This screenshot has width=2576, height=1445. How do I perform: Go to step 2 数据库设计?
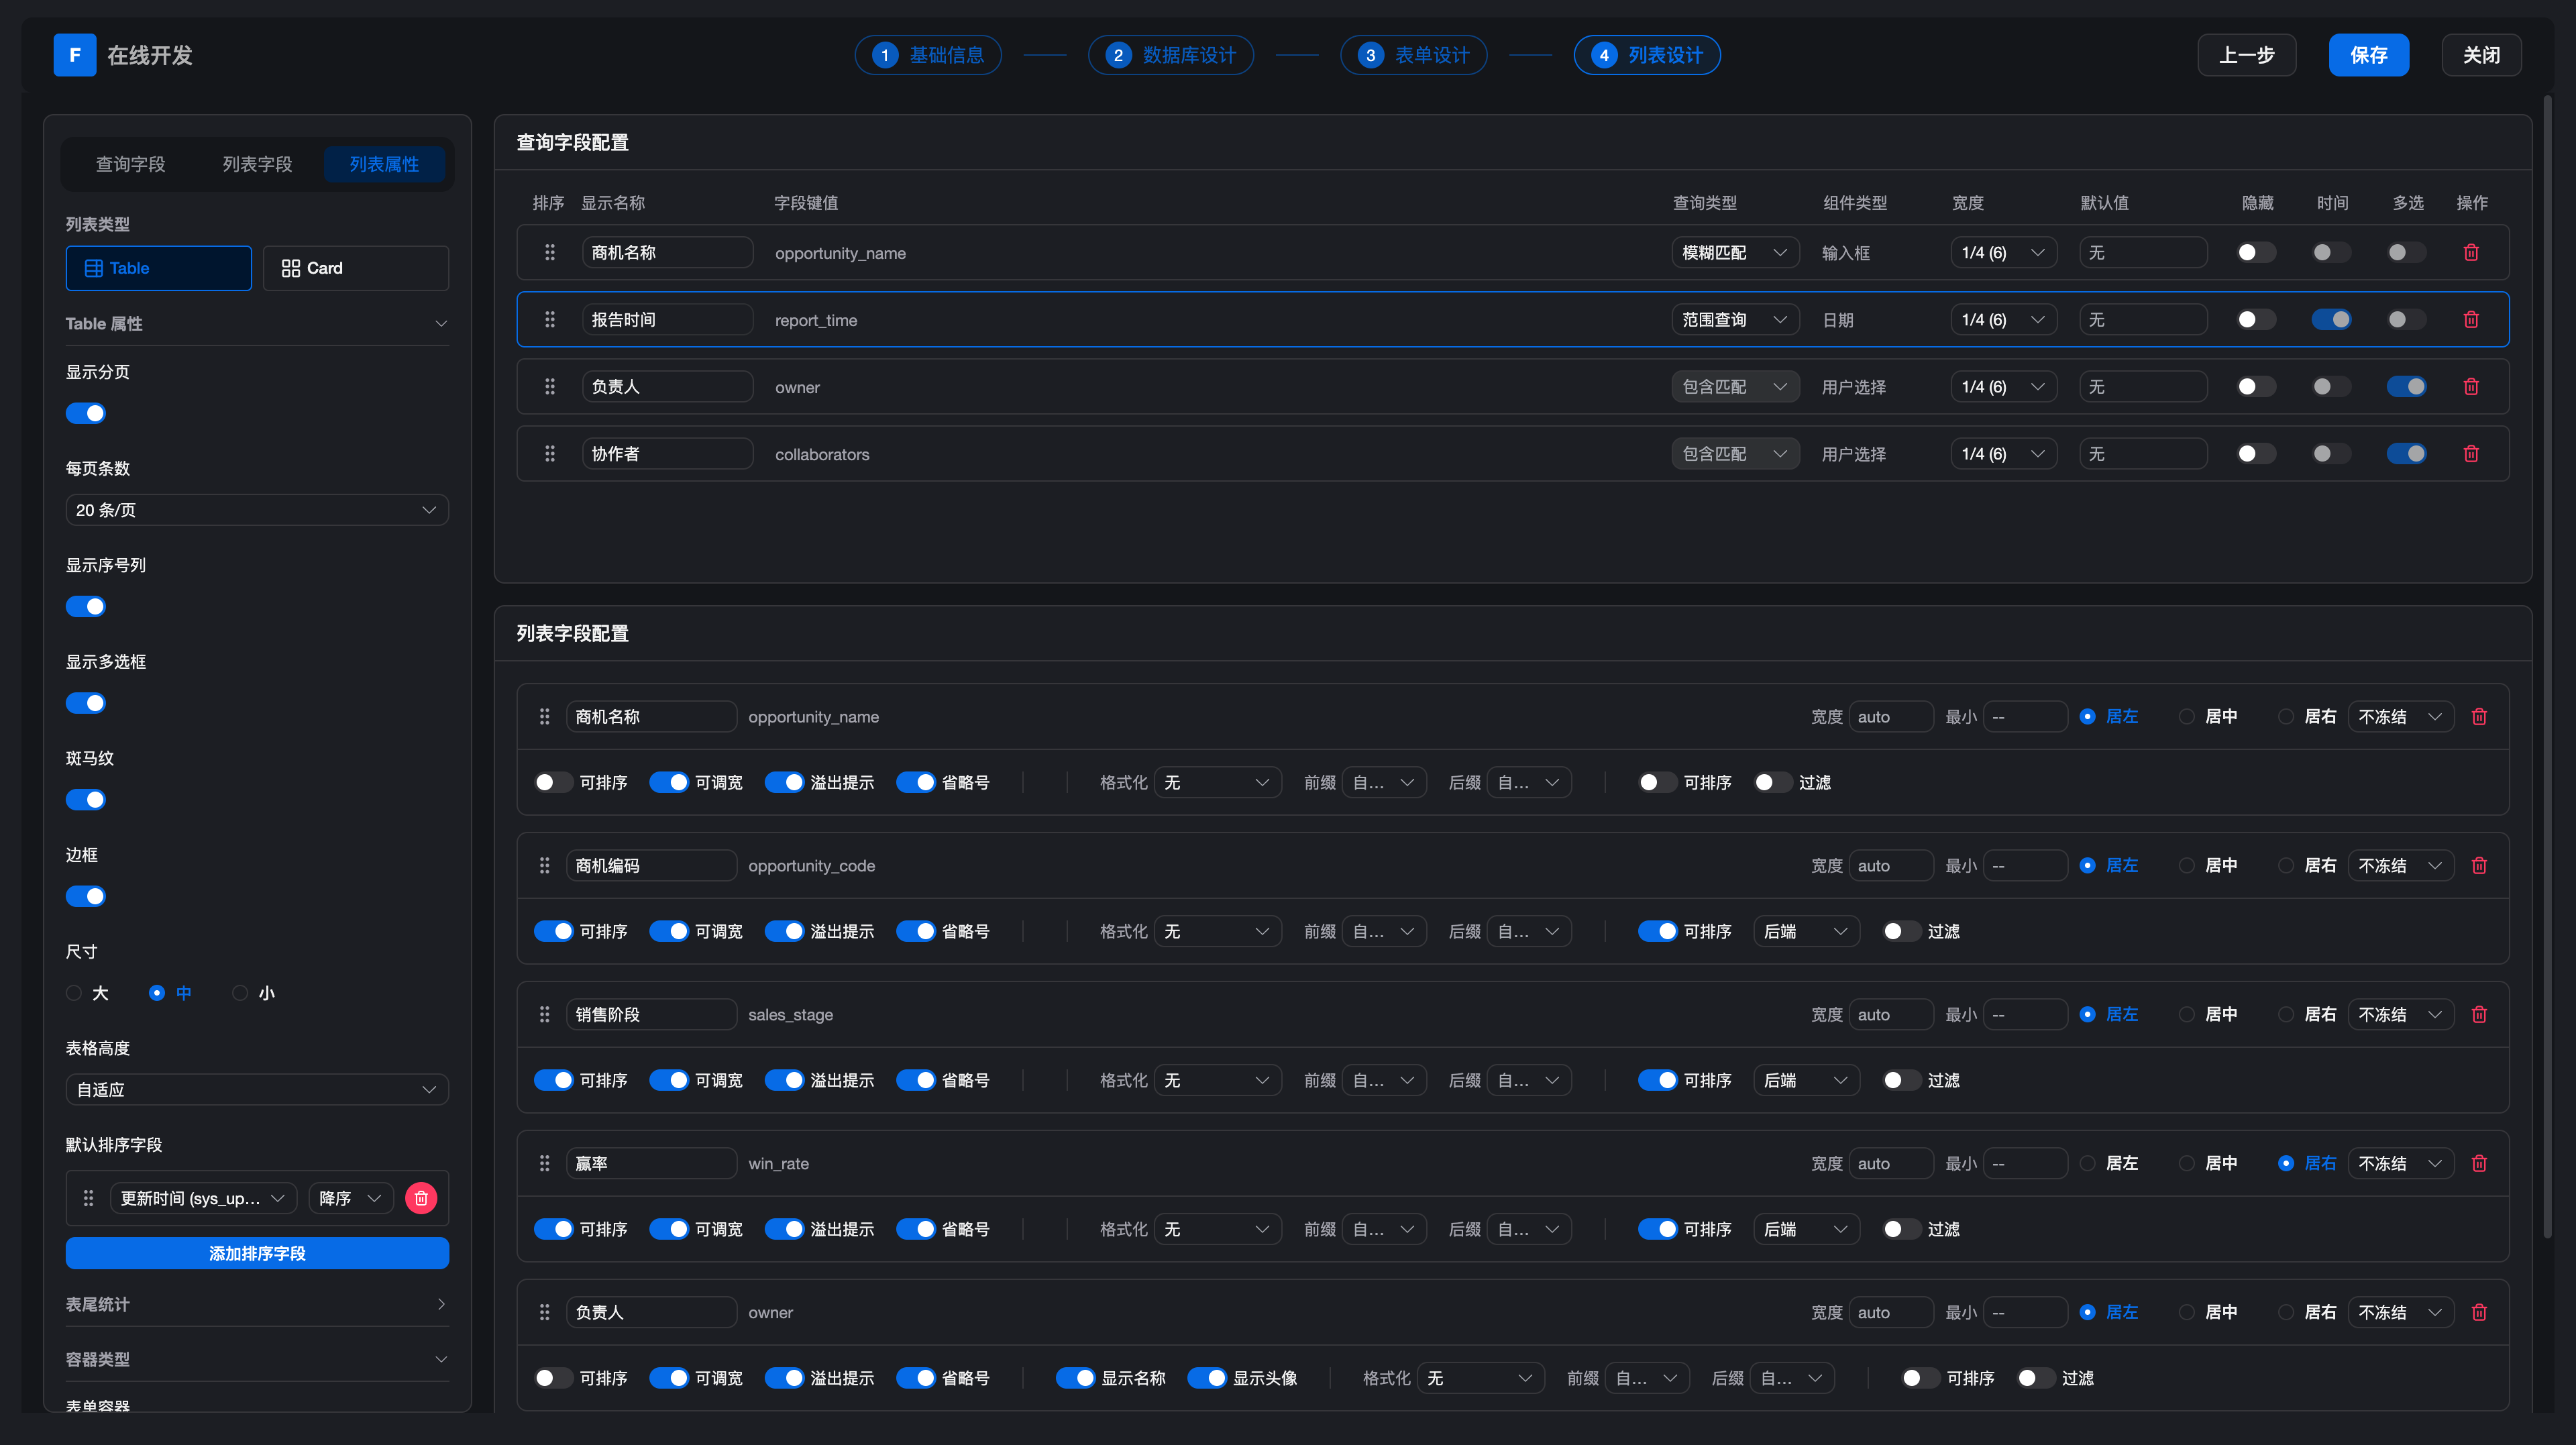(1170, 55)
